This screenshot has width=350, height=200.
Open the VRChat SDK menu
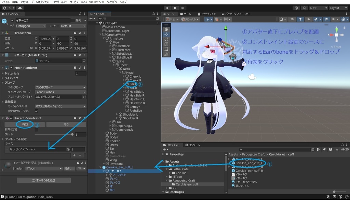point(96,2)
